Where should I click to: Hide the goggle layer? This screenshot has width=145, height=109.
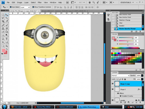pos(113,100)
